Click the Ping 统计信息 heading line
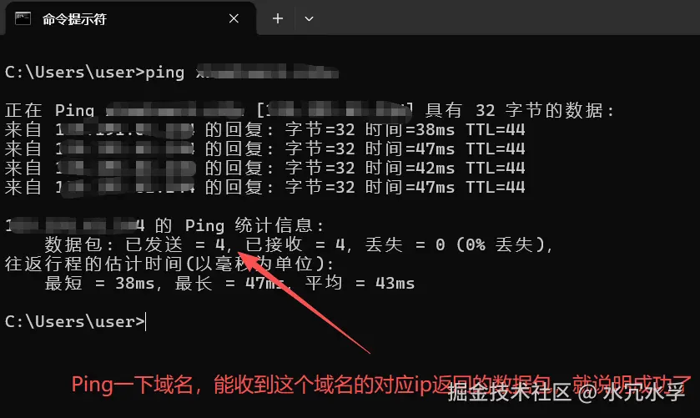Image resolution: width=700 pixels, height=418 pixels. click(164, 225)
